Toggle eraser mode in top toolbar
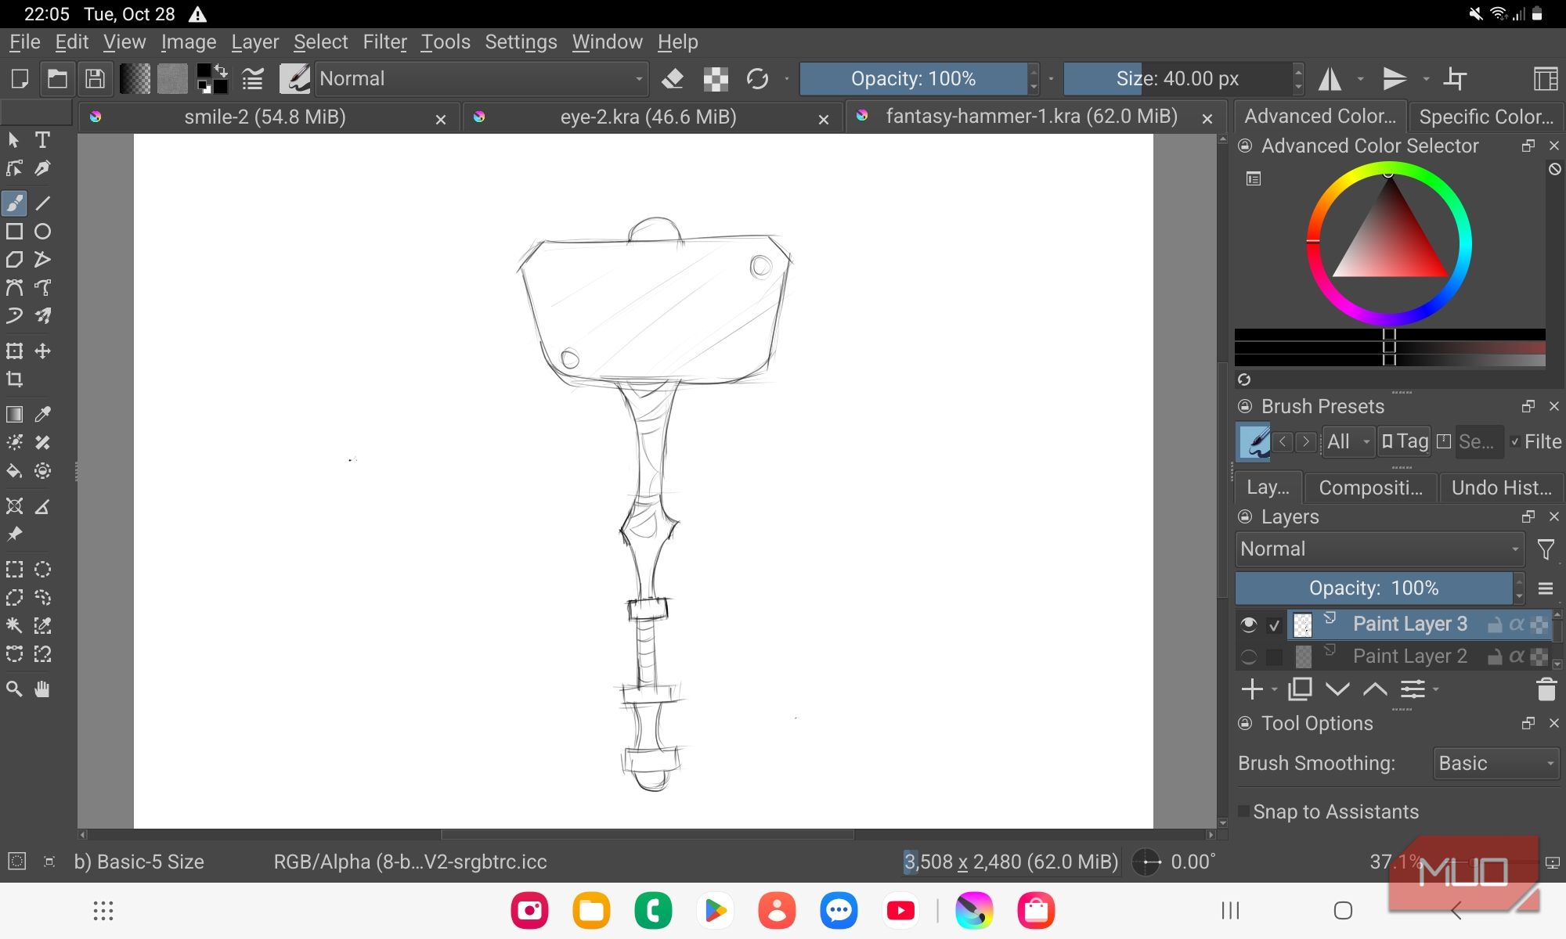The image size is (1566, 939). [x=673, y=79]
